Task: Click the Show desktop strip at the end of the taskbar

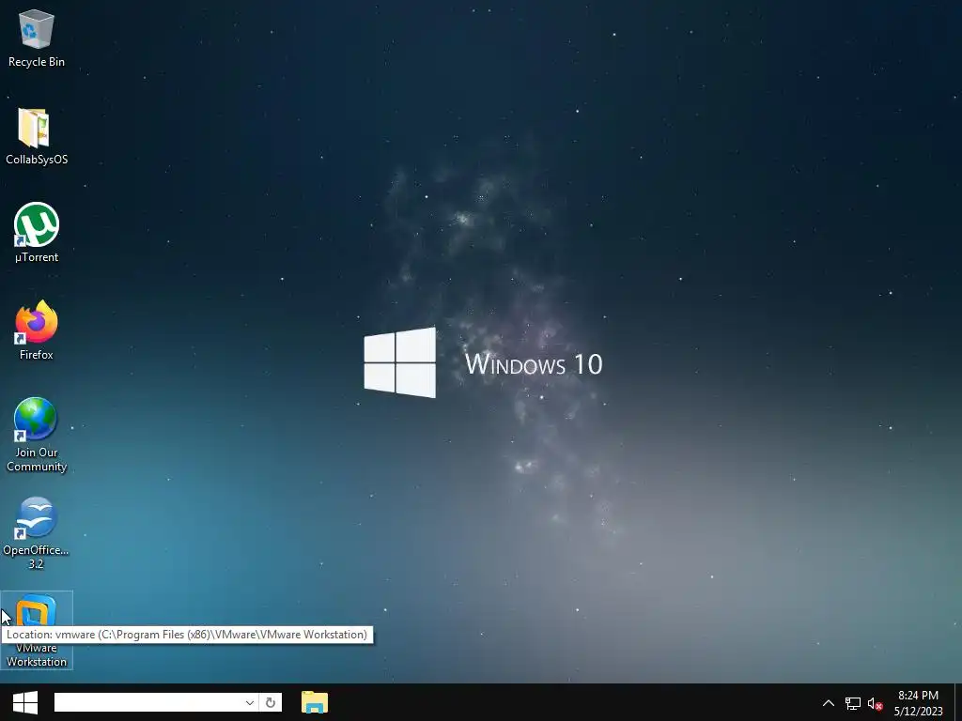Action: 958,702
